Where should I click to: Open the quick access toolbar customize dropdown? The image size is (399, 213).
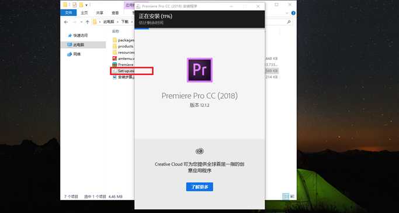coord(87,5)
